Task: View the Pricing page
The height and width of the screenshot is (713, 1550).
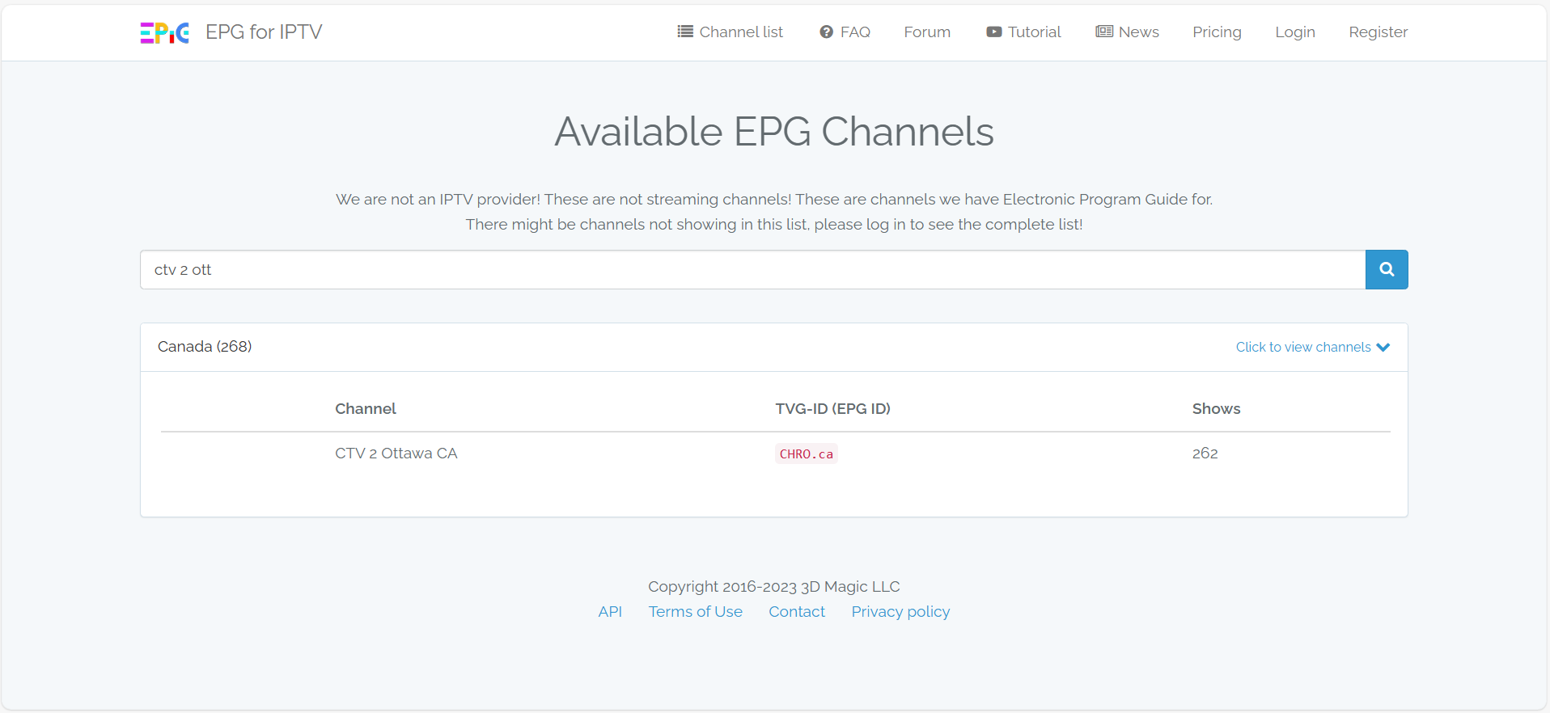Action: click(1217, 32)
